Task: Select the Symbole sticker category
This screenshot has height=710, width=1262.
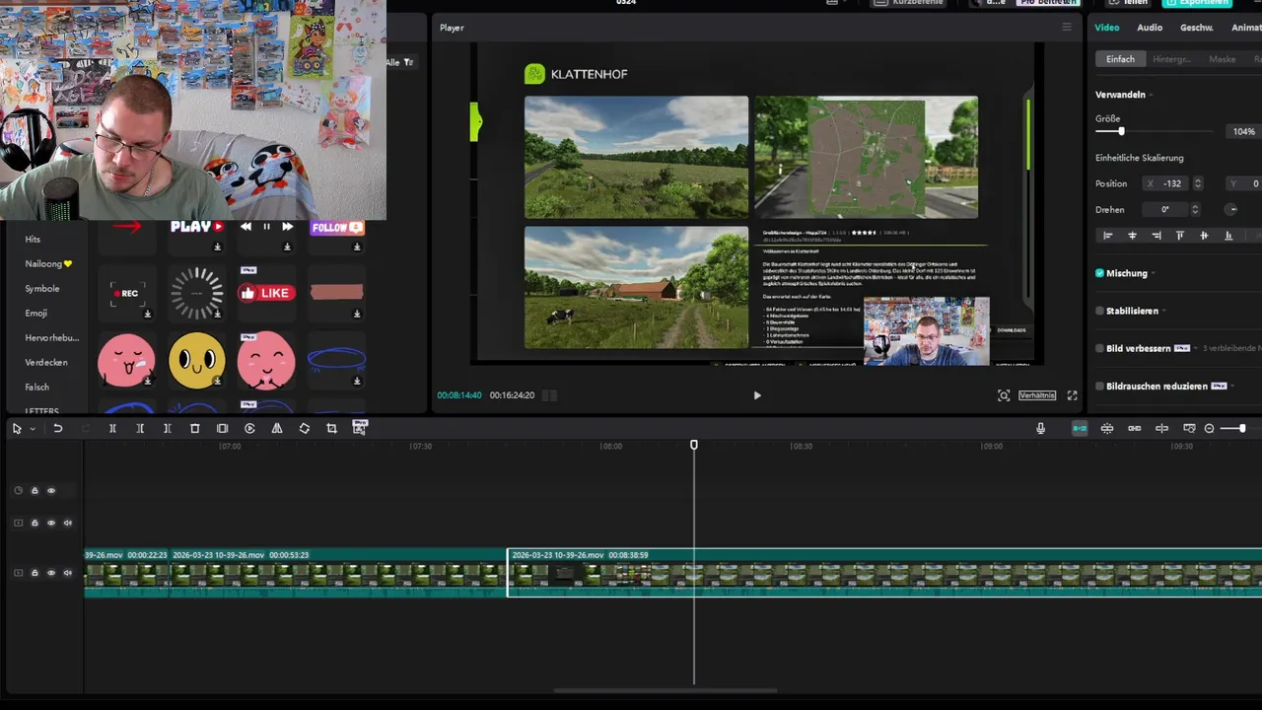Action: pyautogui.click(x=42, y=289)
